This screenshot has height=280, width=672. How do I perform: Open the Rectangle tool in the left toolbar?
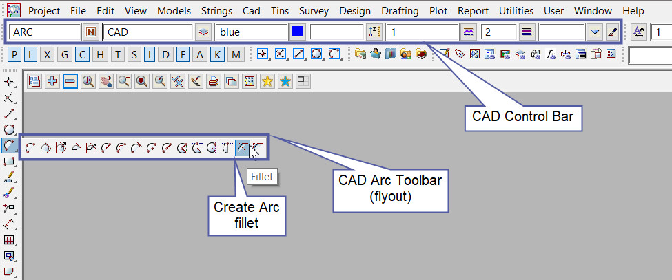(8, 161)
